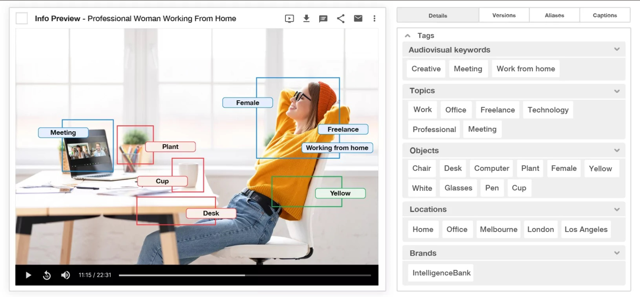
Task: Click the Work from home tag
Action: (x=526, y=69)
